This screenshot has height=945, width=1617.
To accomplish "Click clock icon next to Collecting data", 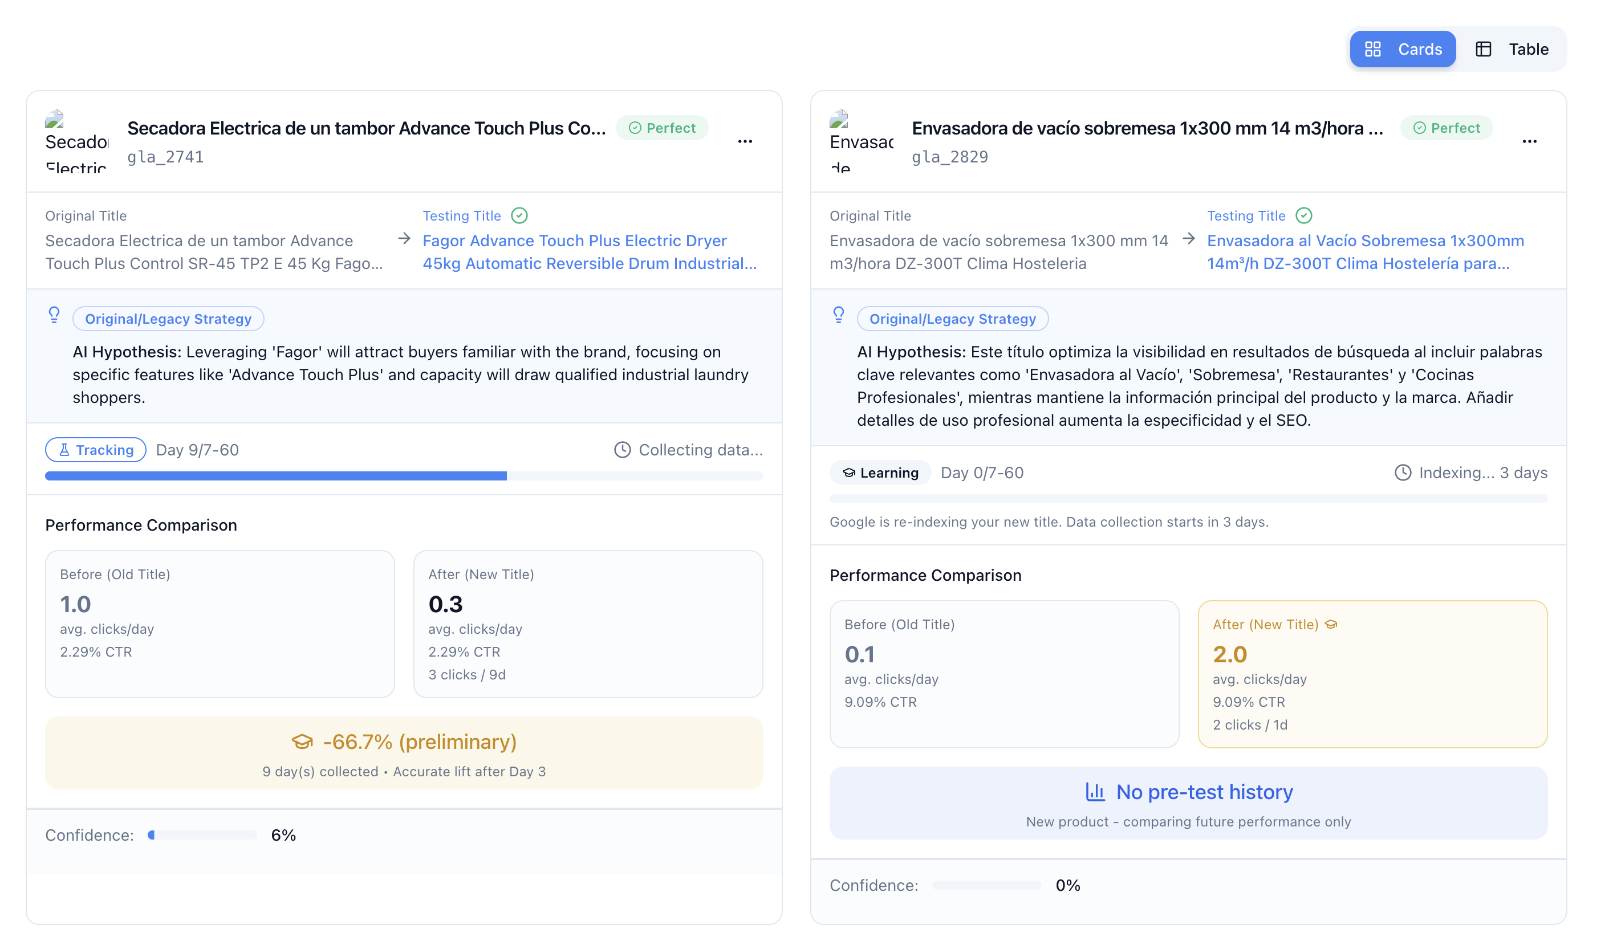I will pos(622,450).
